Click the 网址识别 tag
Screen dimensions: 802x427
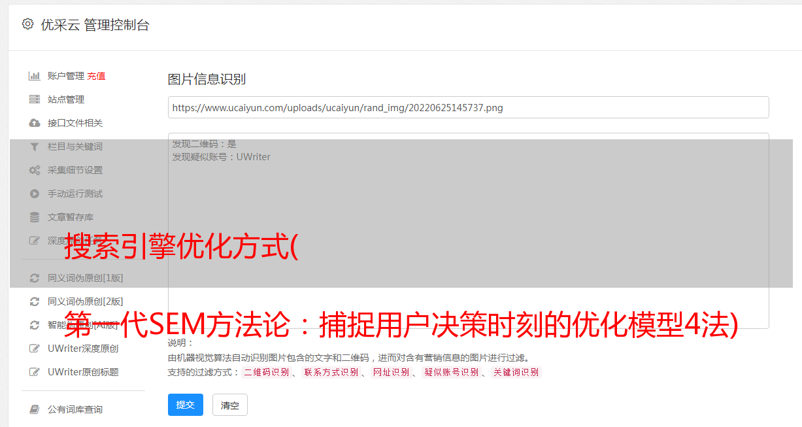click(391, 372)
